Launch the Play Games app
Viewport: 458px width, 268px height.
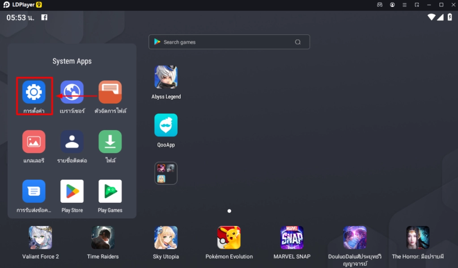coord(110,191)
